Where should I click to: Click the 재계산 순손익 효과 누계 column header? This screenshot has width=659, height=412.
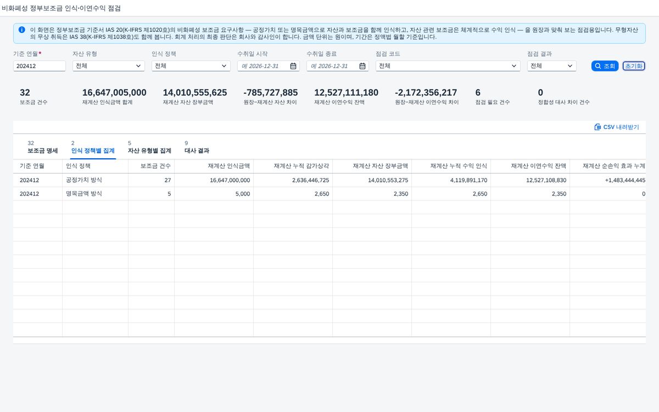608,166
